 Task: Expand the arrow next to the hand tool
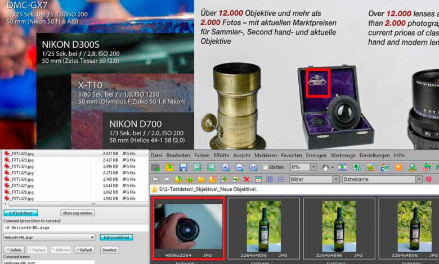(x=332, y=167)
